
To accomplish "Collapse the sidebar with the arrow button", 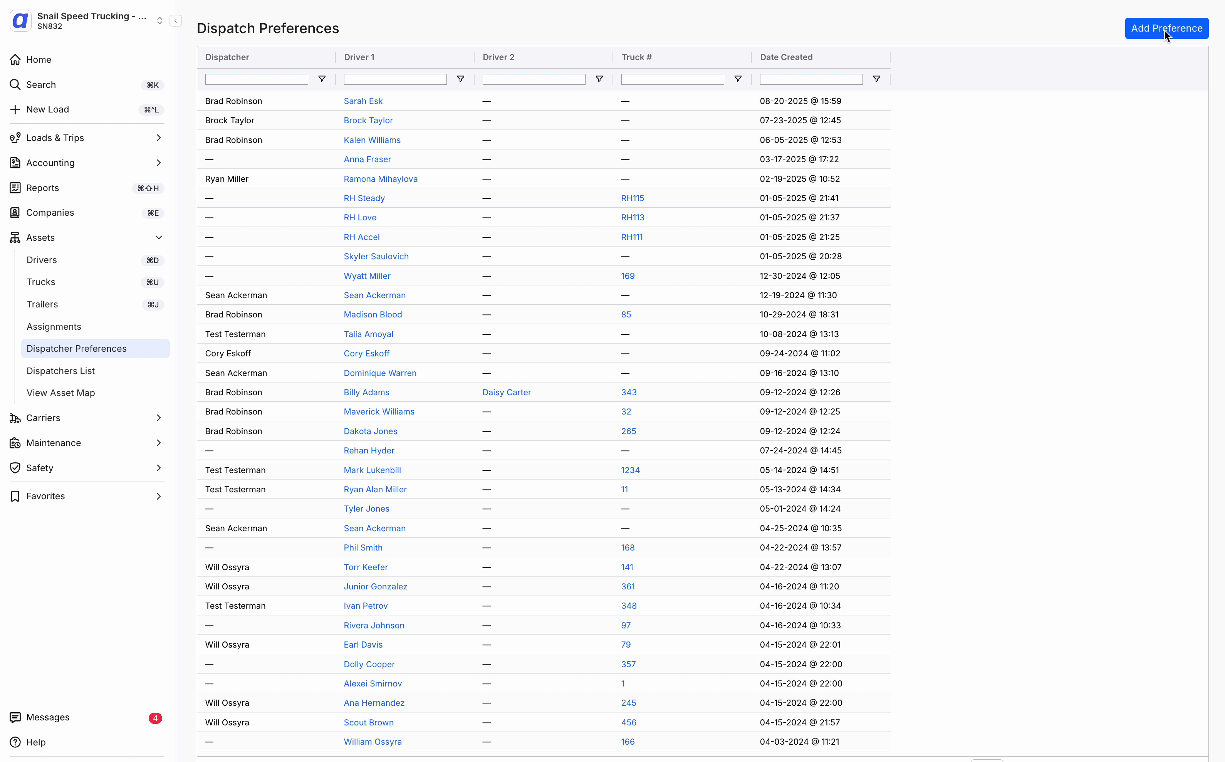I will point(175,21).
